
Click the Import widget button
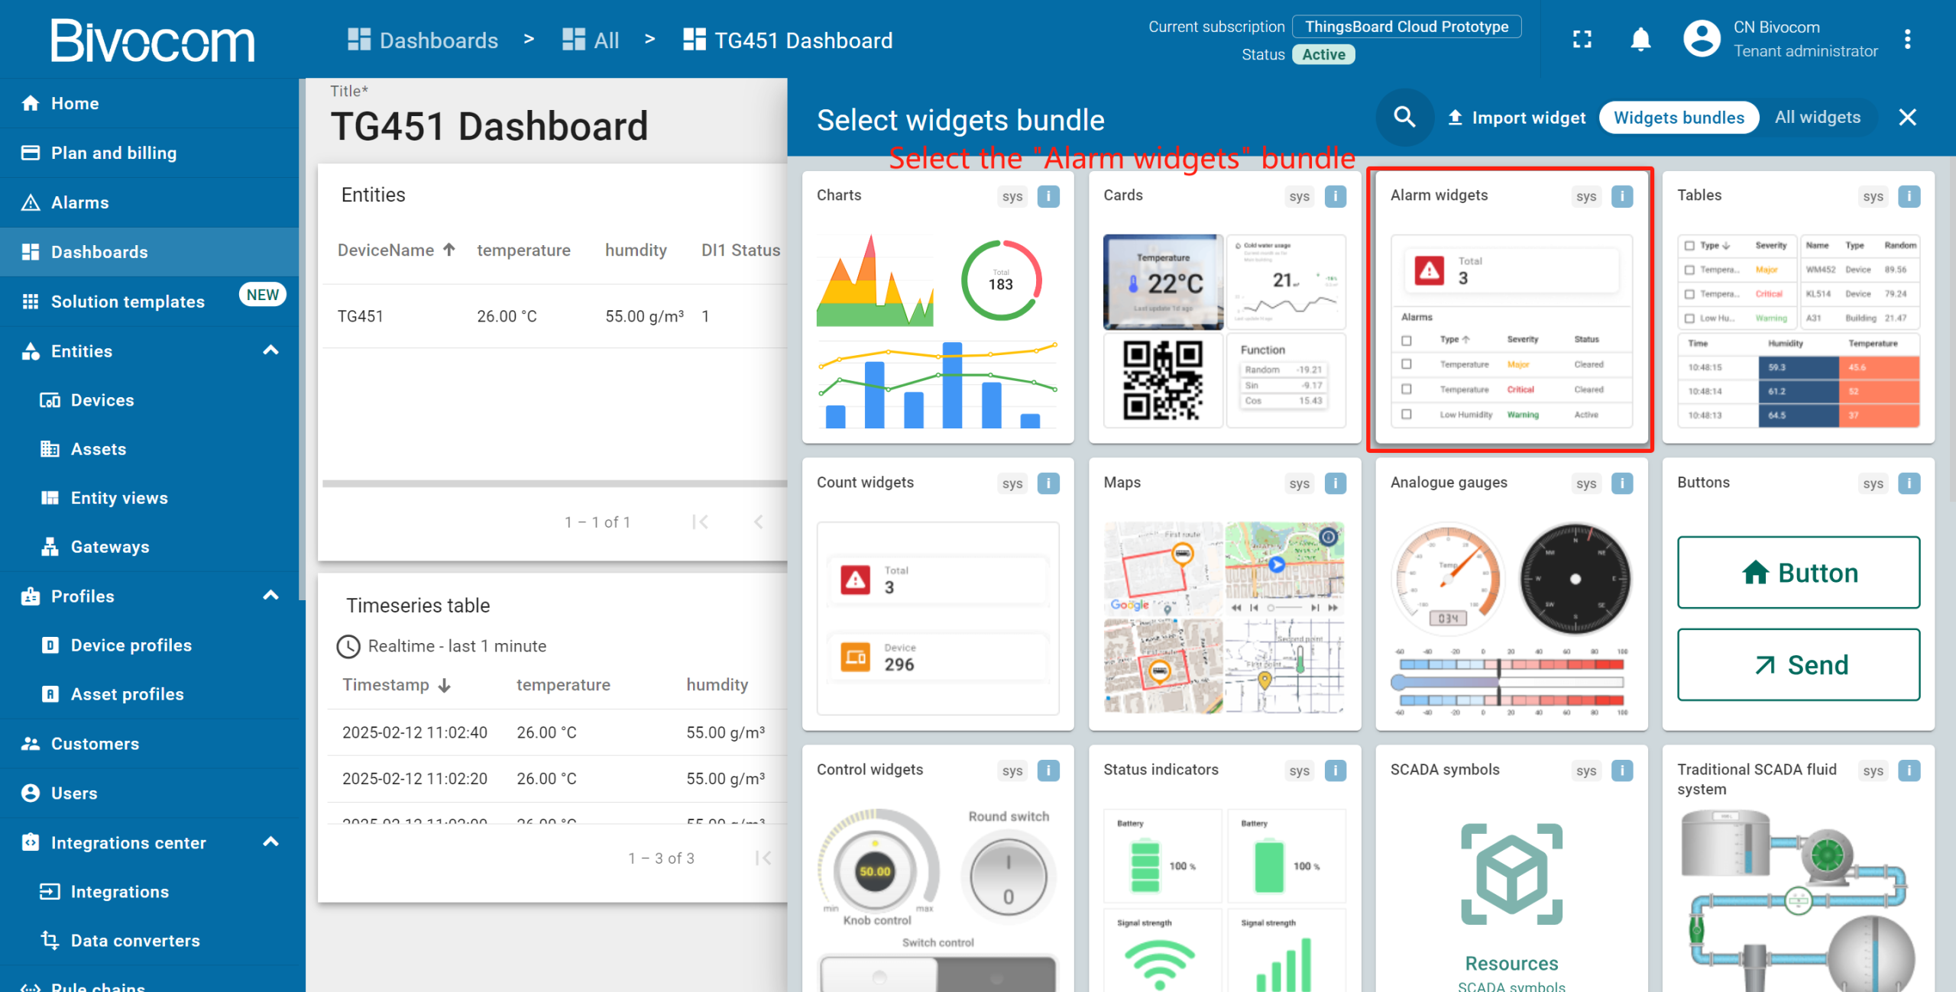point(1517,118)
